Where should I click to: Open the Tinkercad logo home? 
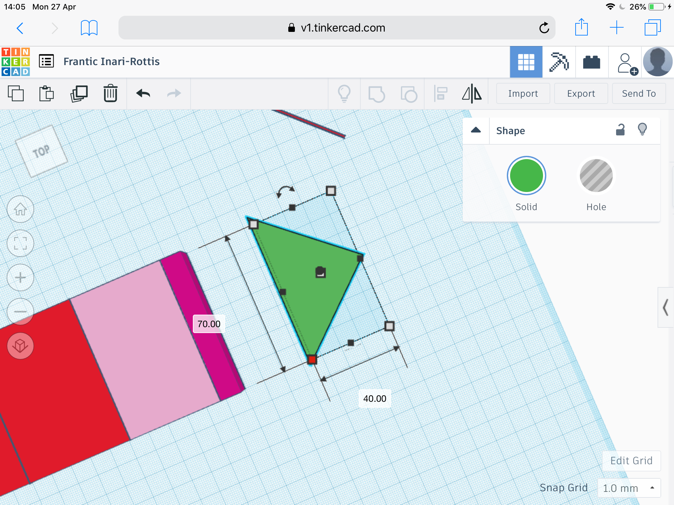point(15,62)
